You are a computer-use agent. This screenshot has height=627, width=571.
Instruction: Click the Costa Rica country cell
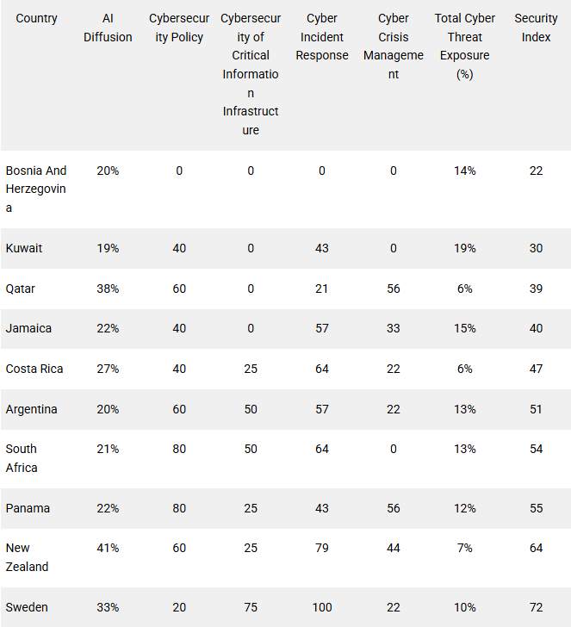[x=32, y=369]
